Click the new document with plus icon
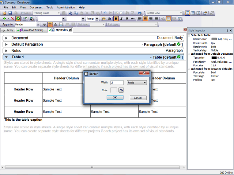Screen dimensions: 234x175 pyautogui.click(x=25, y=19)
